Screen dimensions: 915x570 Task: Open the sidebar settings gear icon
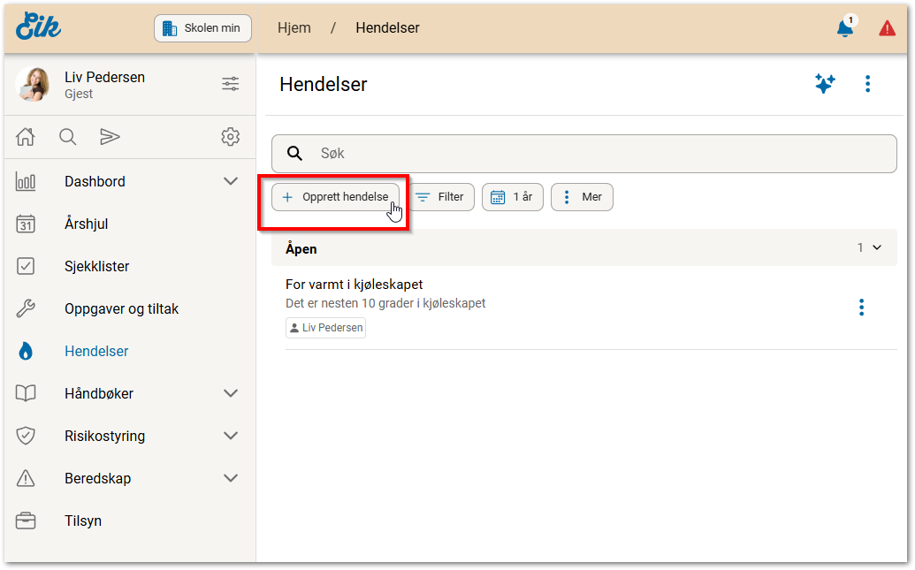click(230, 136)
